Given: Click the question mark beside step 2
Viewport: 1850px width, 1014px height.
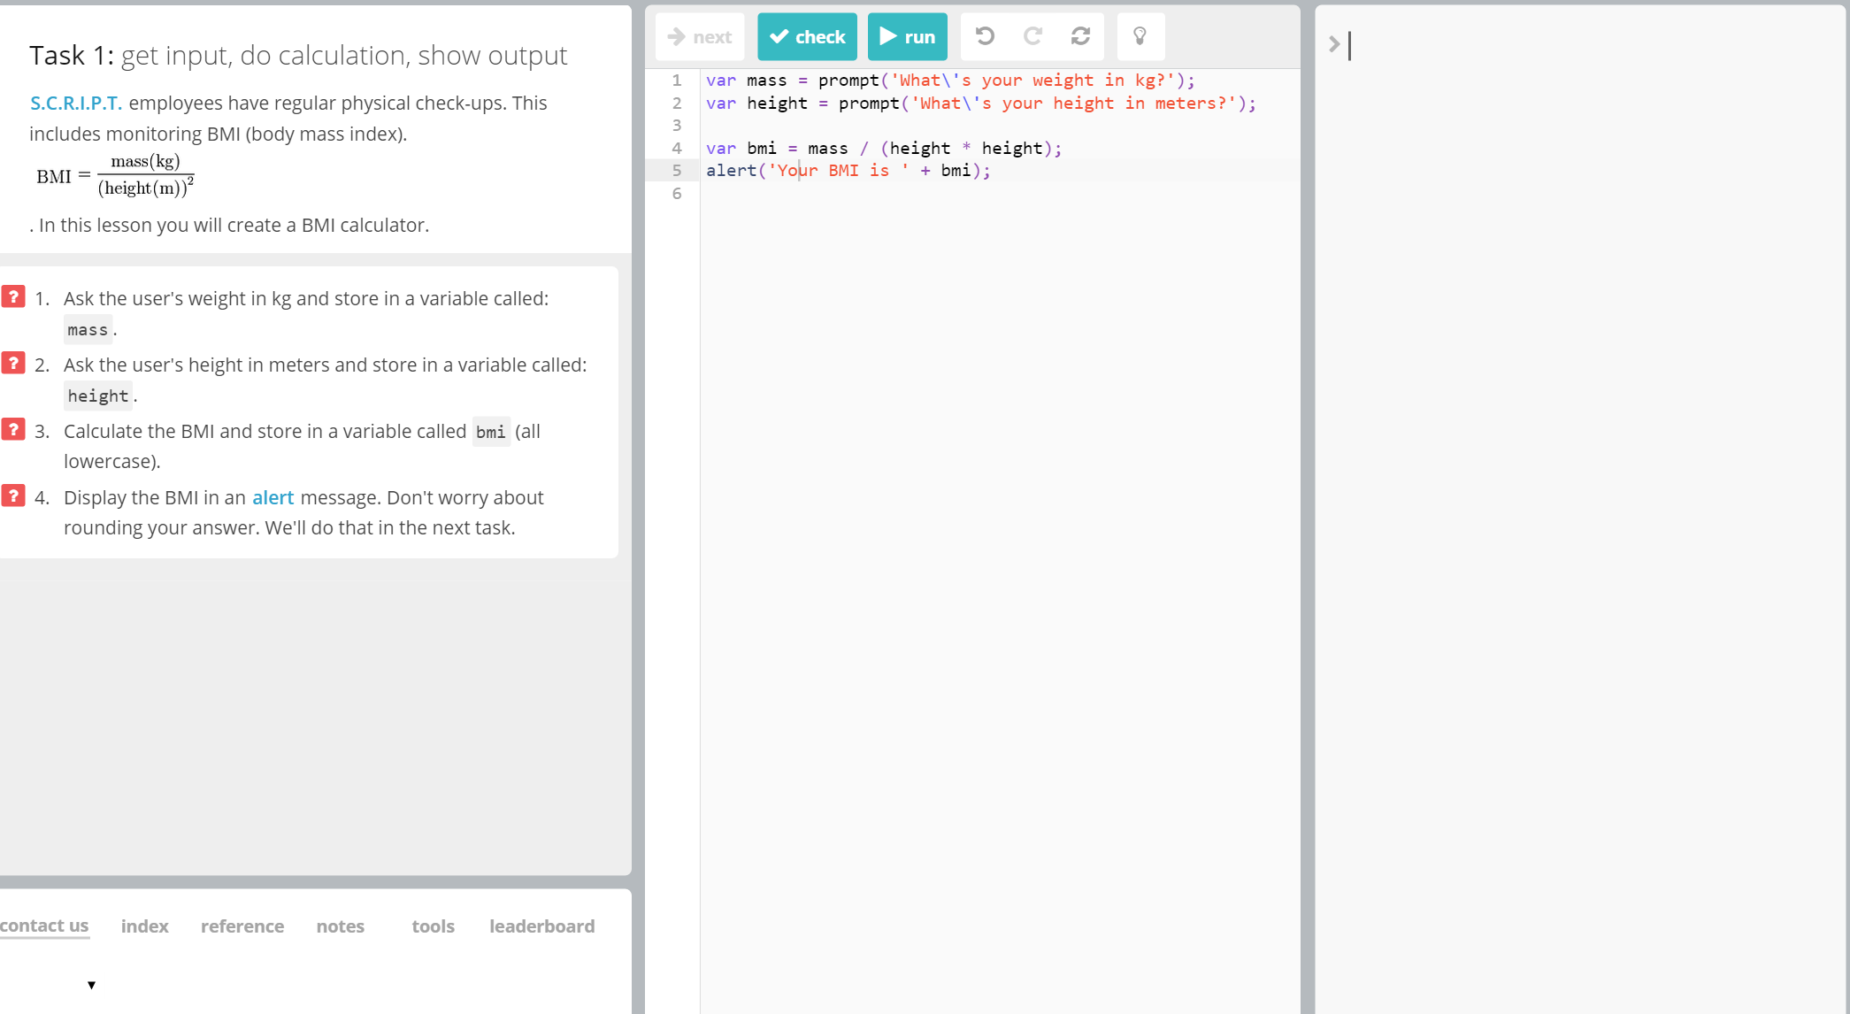Looking at the screenshot, I should (x=13, y=363).
